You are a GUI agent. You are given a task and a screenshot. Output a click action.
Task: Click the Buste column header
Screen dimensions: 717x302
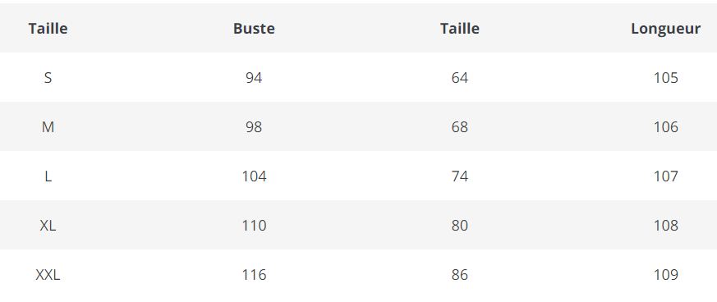tap(254, 29)
